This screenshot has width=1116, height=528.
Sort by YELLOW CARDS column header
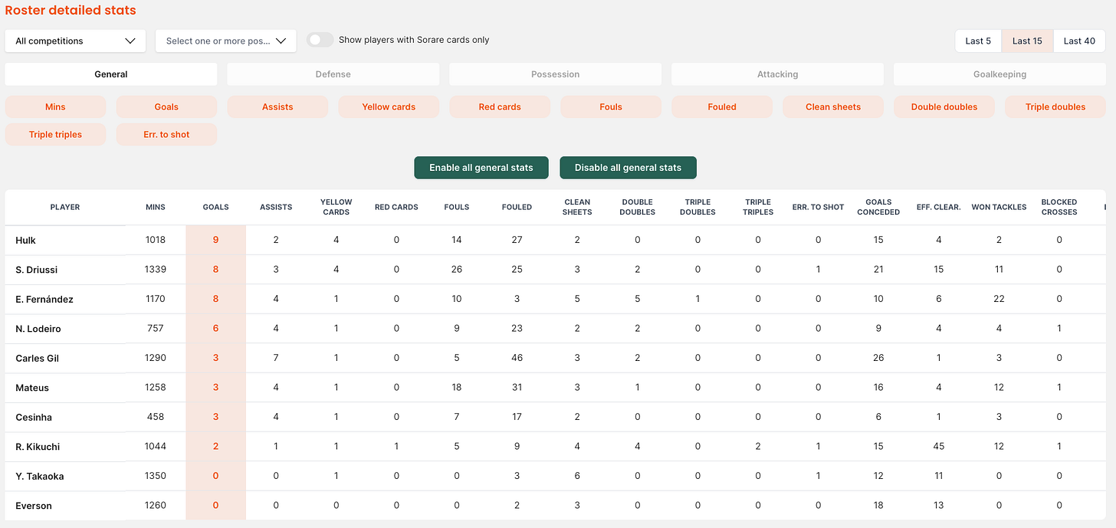pyautogui.click(x=336, y=207)
